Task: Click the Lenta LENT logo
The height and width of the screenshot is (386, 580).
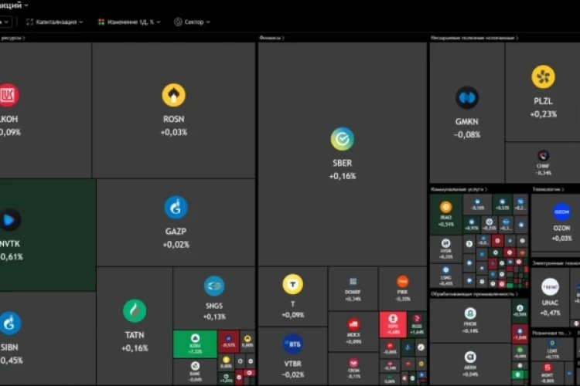Action: pyautogui.click(x=552, y=344)
